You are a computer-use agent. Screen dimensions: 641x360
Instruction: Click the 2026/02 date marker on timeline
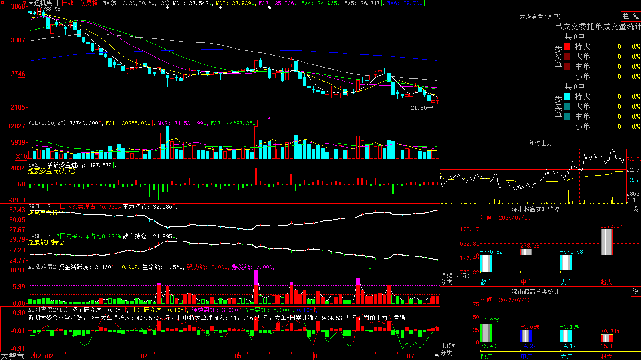42,356
